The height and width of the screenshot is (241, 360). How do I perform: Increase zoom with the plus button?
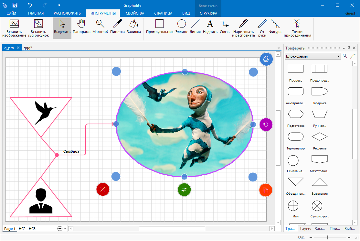coord(349,237)
